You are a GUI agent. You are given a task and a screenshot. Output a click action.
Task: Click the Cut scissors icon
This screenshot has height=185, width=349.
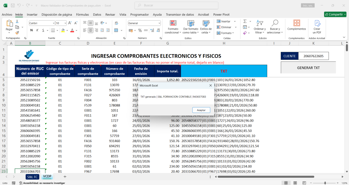pos(17,21)
